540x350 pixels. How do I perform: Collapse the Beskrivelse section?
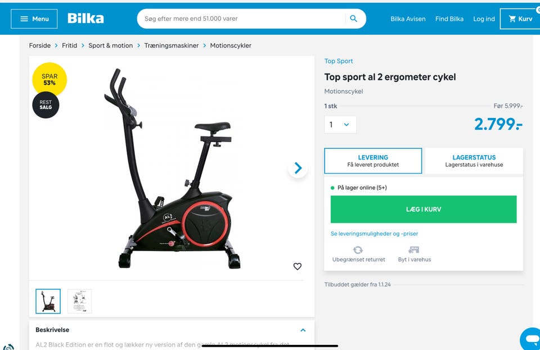303,330
